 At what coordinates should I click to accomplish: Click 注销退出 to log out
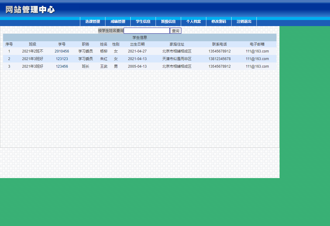(x=244, y=22)
